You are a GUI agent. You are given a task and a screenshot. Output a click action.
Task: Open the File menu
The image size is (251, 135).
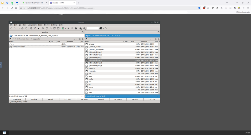pyautogui.click(x=11, y=25)
